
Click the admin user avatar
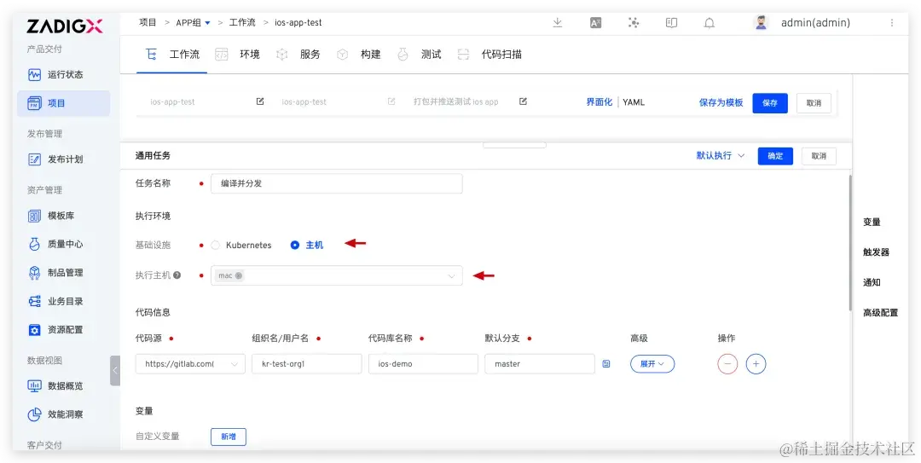coord(762,23)
